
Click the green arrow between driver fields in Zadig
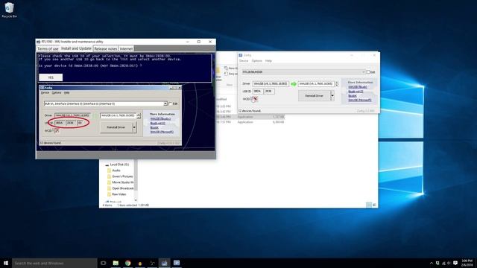[293, 84]
